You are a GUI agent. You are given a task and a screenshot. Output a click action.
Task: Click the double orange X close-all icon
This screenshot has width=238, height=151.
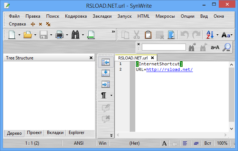pyautogui.click(x=48, y=24)
